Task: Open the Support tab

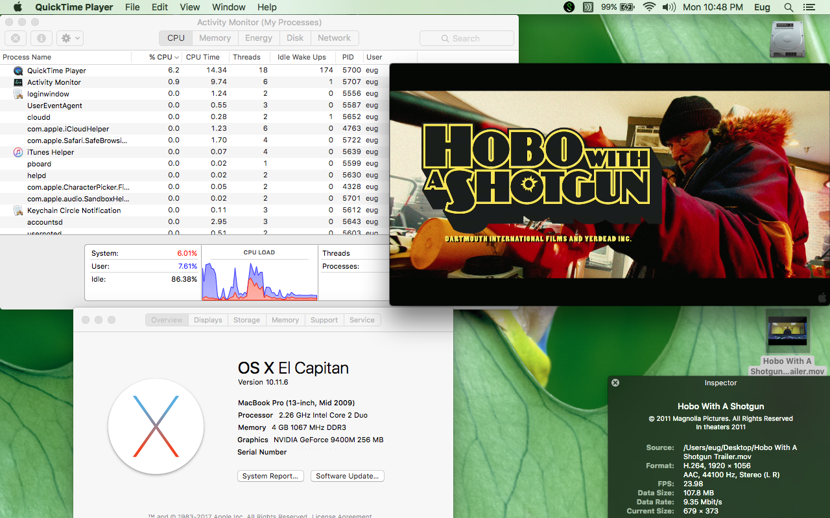Action: click(x=324, y=320)
